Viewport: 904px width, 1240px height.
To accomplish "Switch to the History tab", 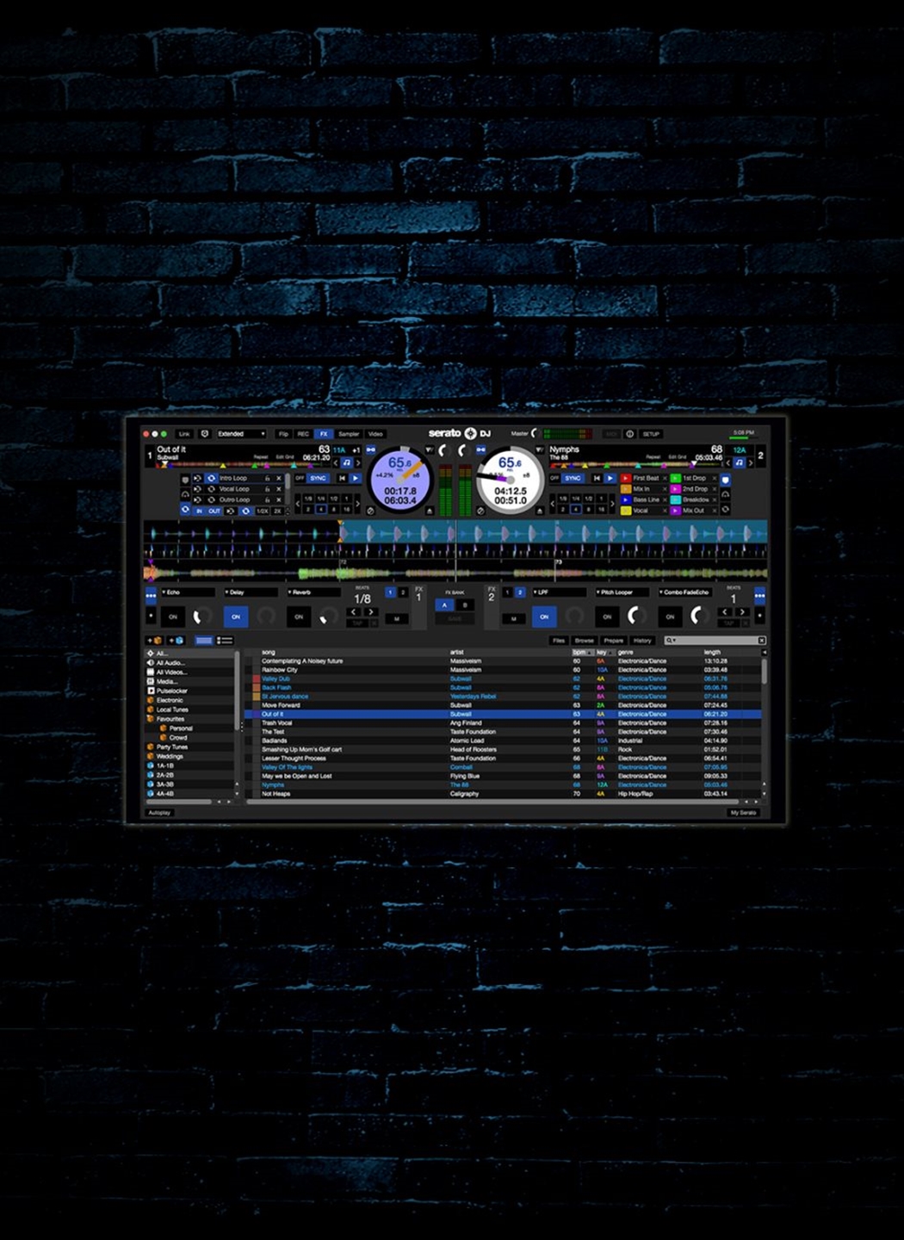I will tap(642, 641).
